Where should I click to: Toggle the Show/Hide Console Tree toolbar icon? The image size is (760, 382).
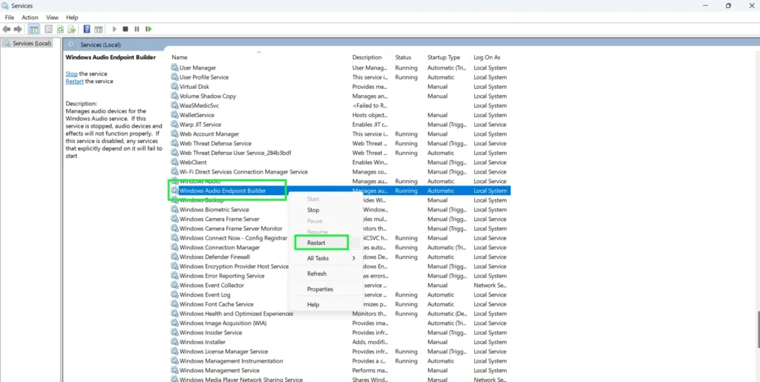click(34, 29)
